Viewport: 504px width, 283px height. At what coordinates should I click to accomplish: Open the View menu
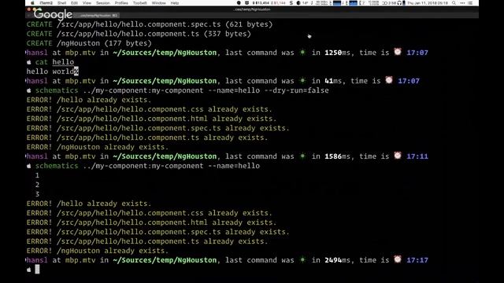(87, 3)
